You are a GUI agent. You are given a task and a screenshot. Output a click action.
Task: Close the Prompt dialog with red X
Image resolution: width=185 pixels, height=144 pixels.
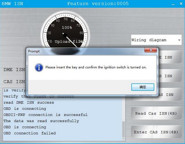(x=150, y=50)
